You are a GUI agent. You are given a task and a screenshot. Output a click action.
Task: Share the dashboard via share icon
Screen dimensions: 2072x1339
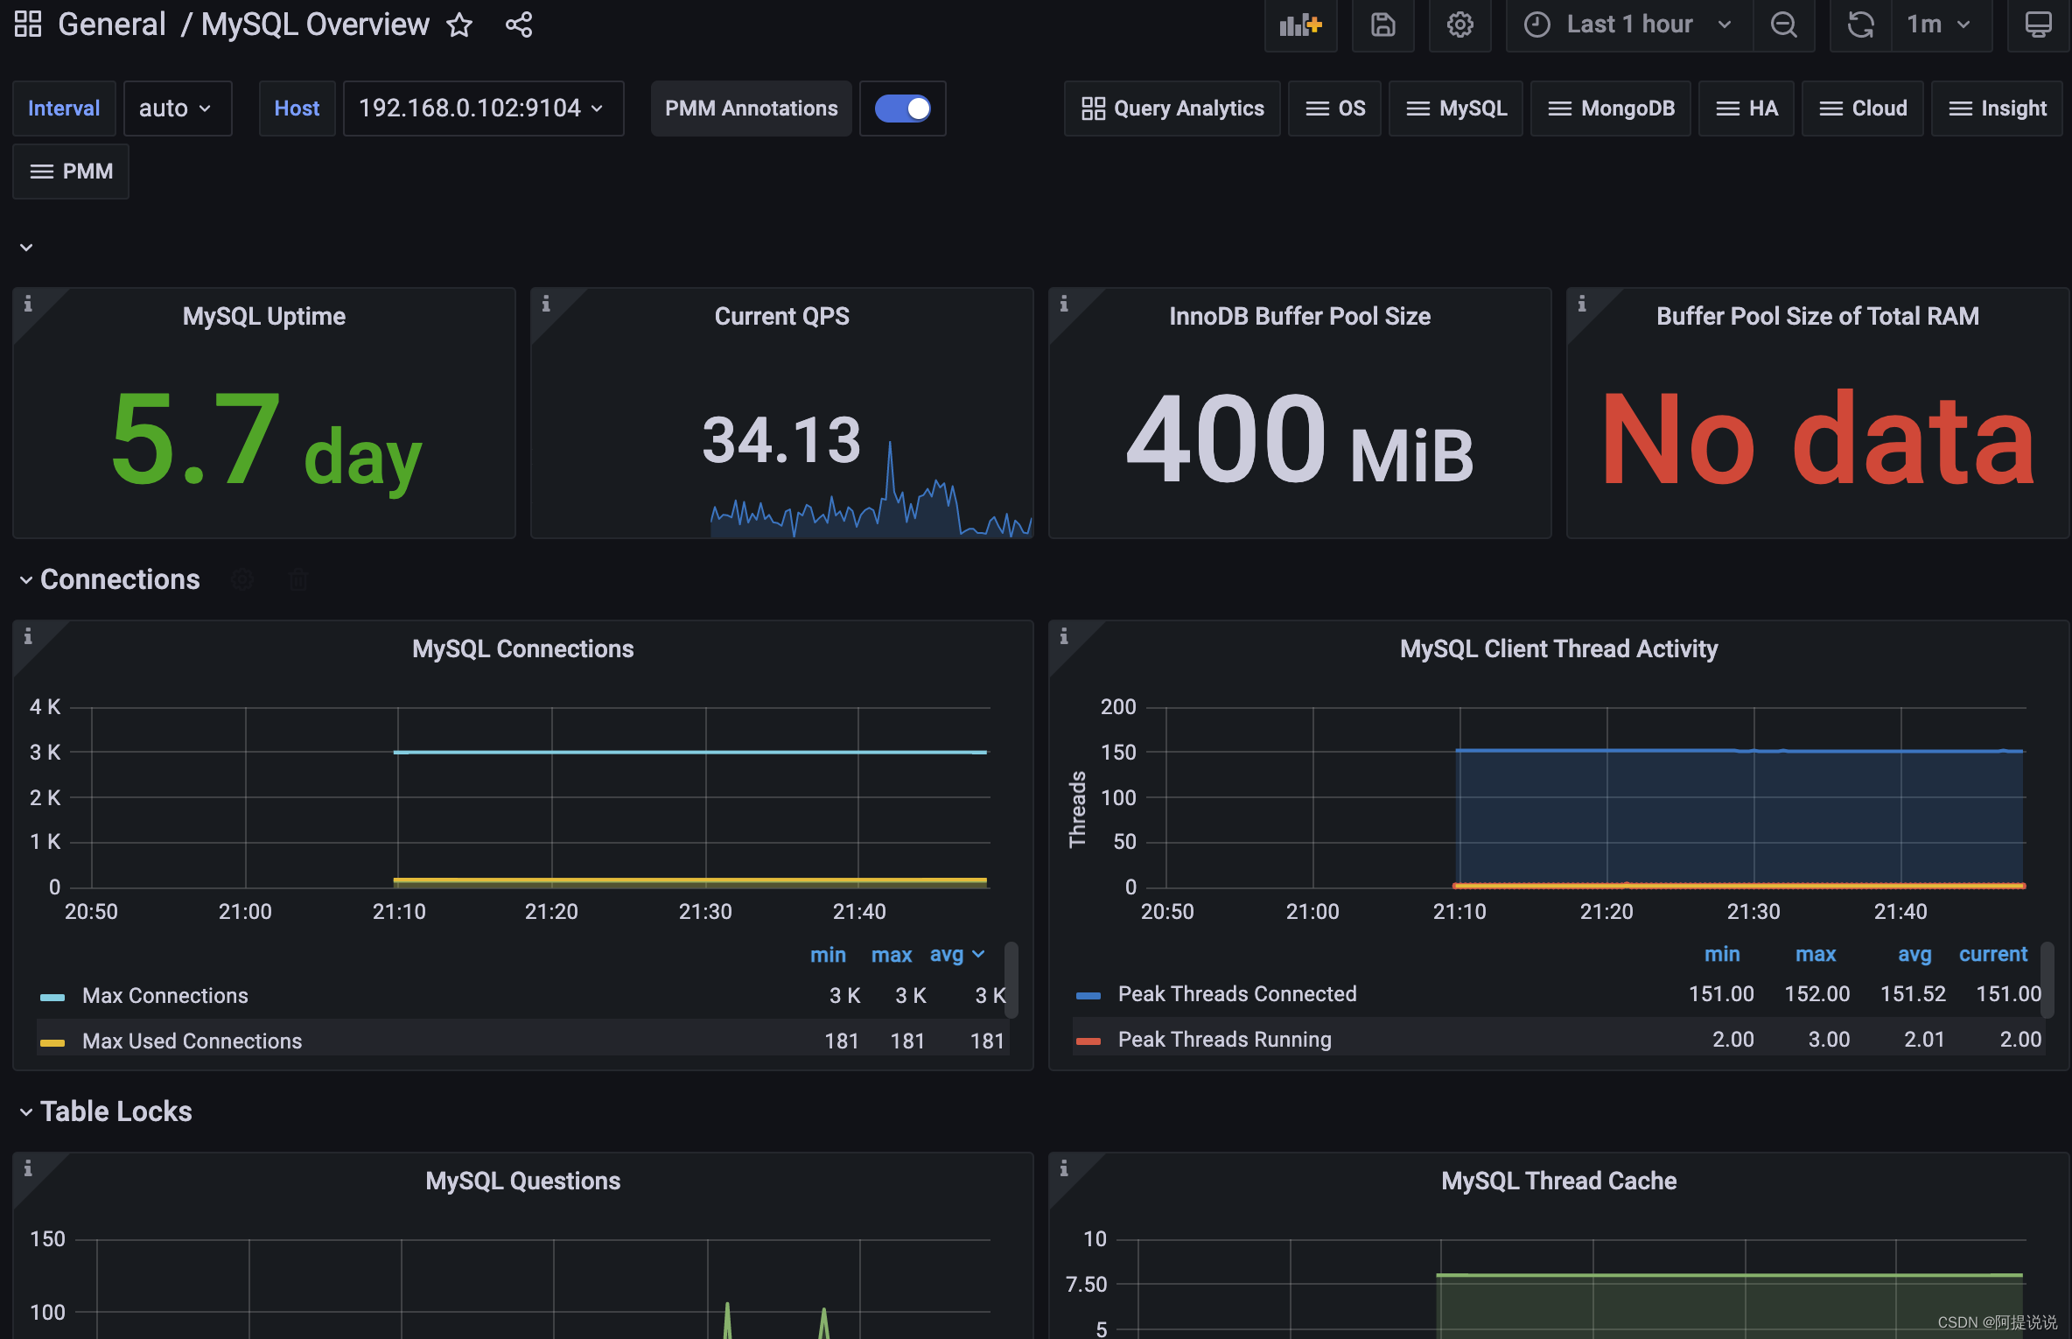pos(519,25)
